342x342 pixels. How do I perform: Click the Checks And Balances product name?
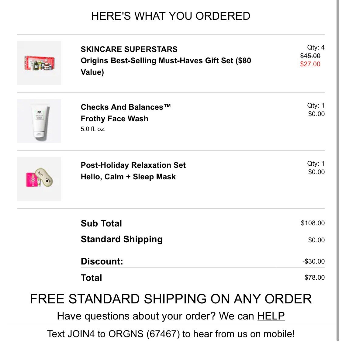click(x=126, y=107)
